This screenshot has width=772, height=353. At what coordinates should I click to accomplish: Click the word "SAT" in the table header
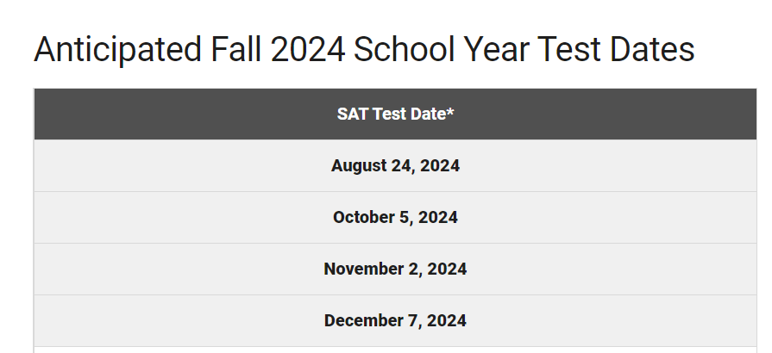[352, 114]
